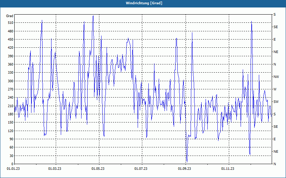Select the 120 tick label on the y-axis
This screenshot has width=286, height=178.
pos(11,131)
